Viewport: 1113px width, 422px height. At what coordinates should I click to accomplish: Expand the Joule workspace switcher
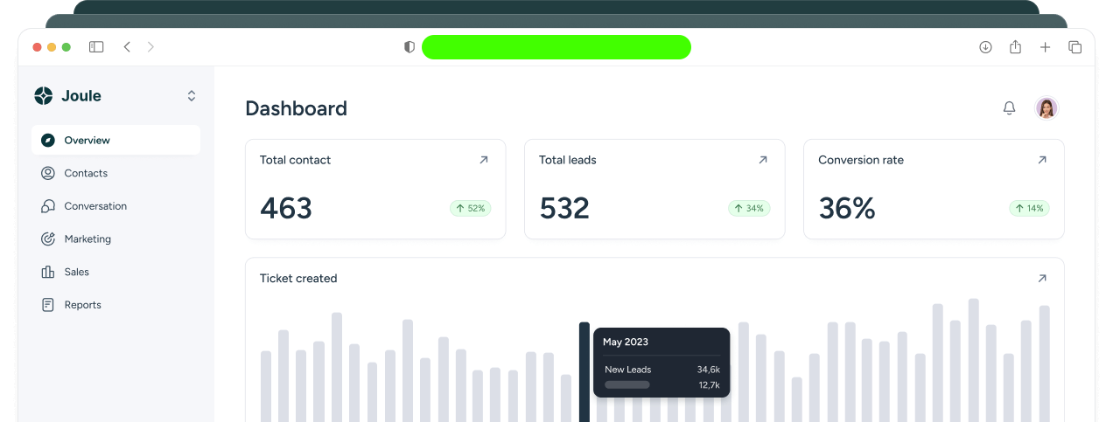[x=192, y=96]
